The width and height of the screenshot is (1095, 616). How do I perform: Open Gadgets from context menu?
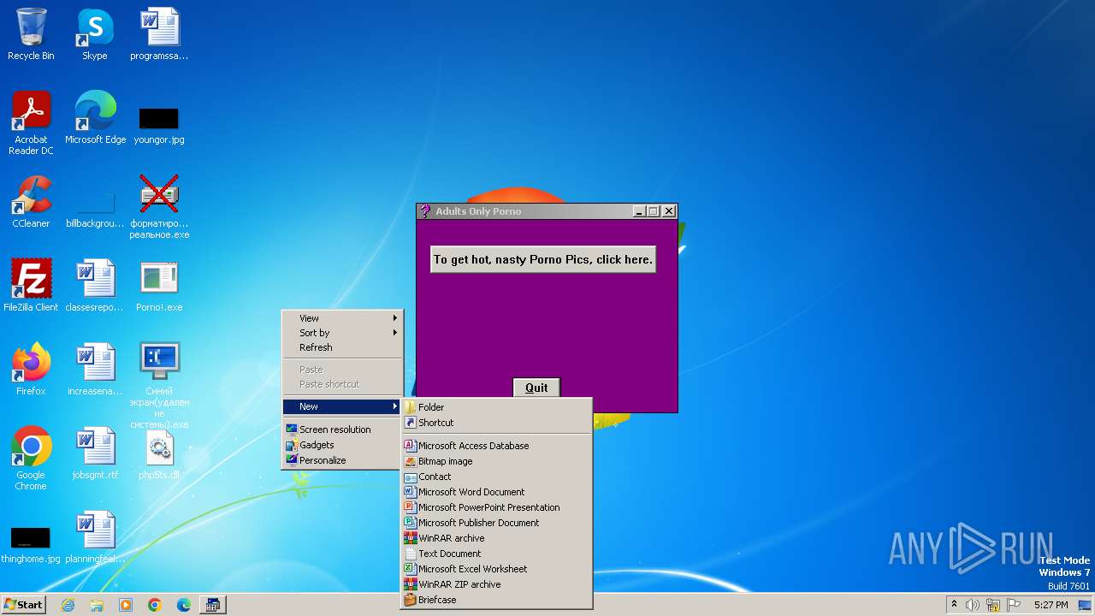pos(342,445)
